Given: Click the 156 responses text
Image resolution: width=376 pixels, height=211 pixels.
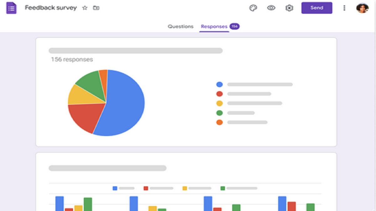Looking at the screenshot, I should (x=72, y=59).
